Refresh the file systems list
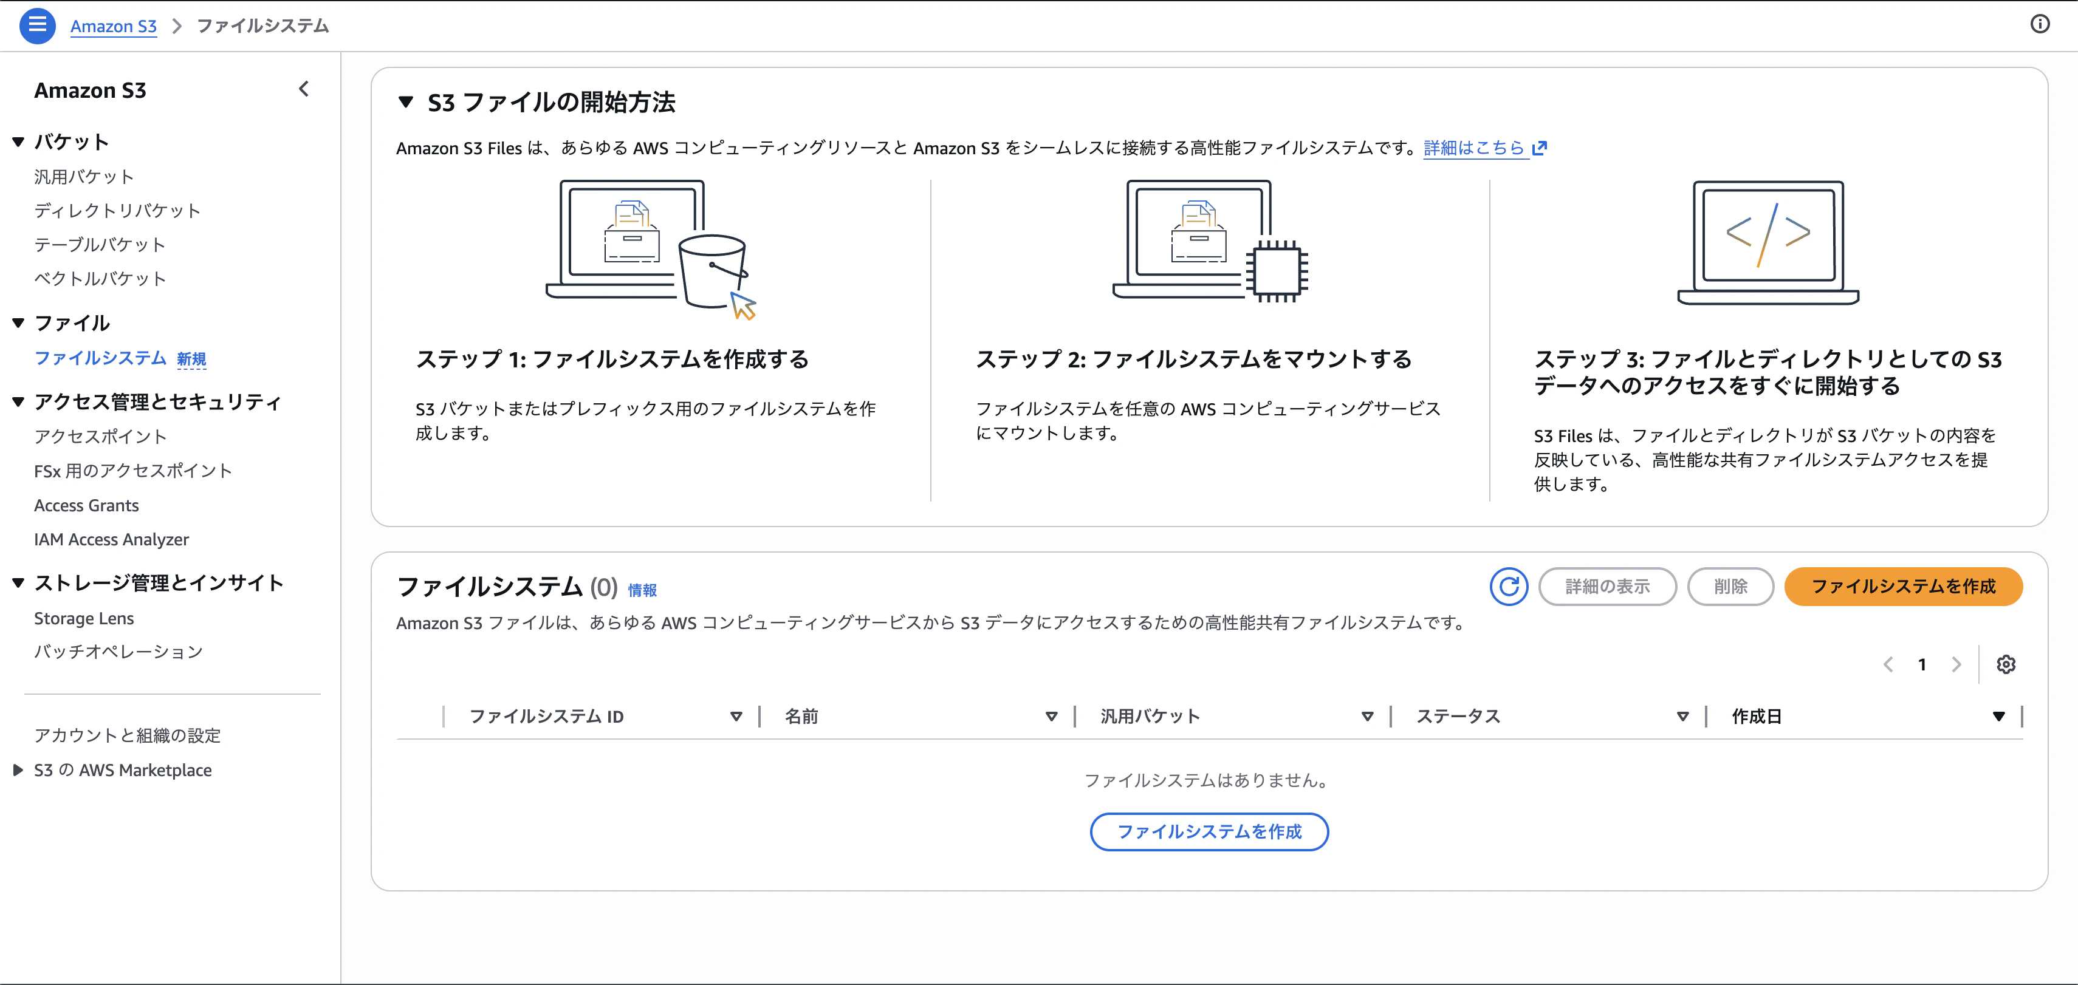The height and width of the screenshot is (985, 2078). click(x=1509, y=586)
